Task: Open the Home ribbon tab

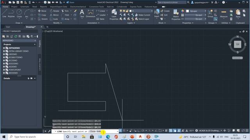Action: click(5, 7)
